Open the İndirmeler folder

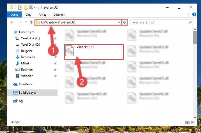point(28,57)
